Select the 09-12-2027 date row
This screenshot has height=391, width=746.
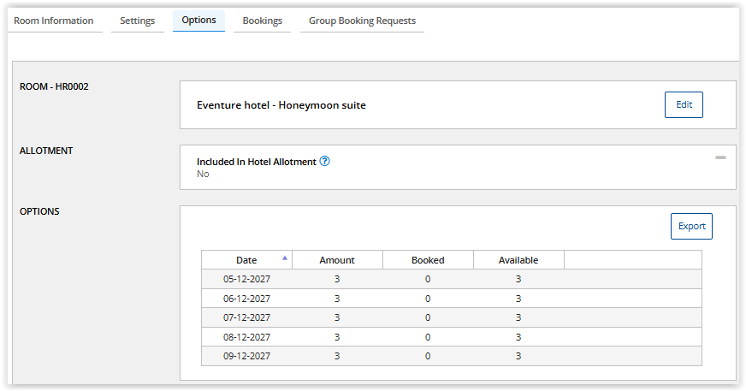[452, 356]
